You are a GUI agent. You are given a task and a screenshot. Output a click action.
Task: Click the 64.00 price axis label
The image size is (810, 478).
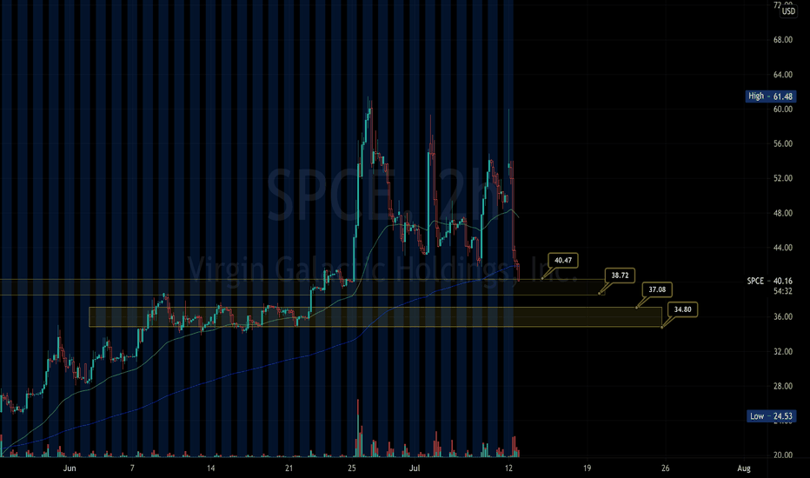tap(782, 75)
